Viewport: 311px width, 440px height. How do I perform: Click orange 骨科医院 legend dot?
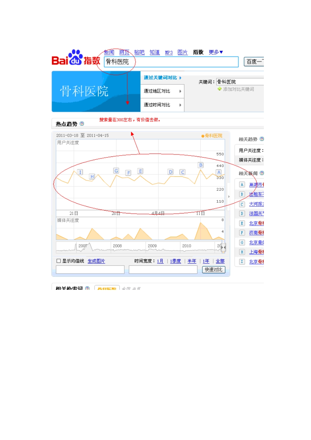(x=203, y=136)
